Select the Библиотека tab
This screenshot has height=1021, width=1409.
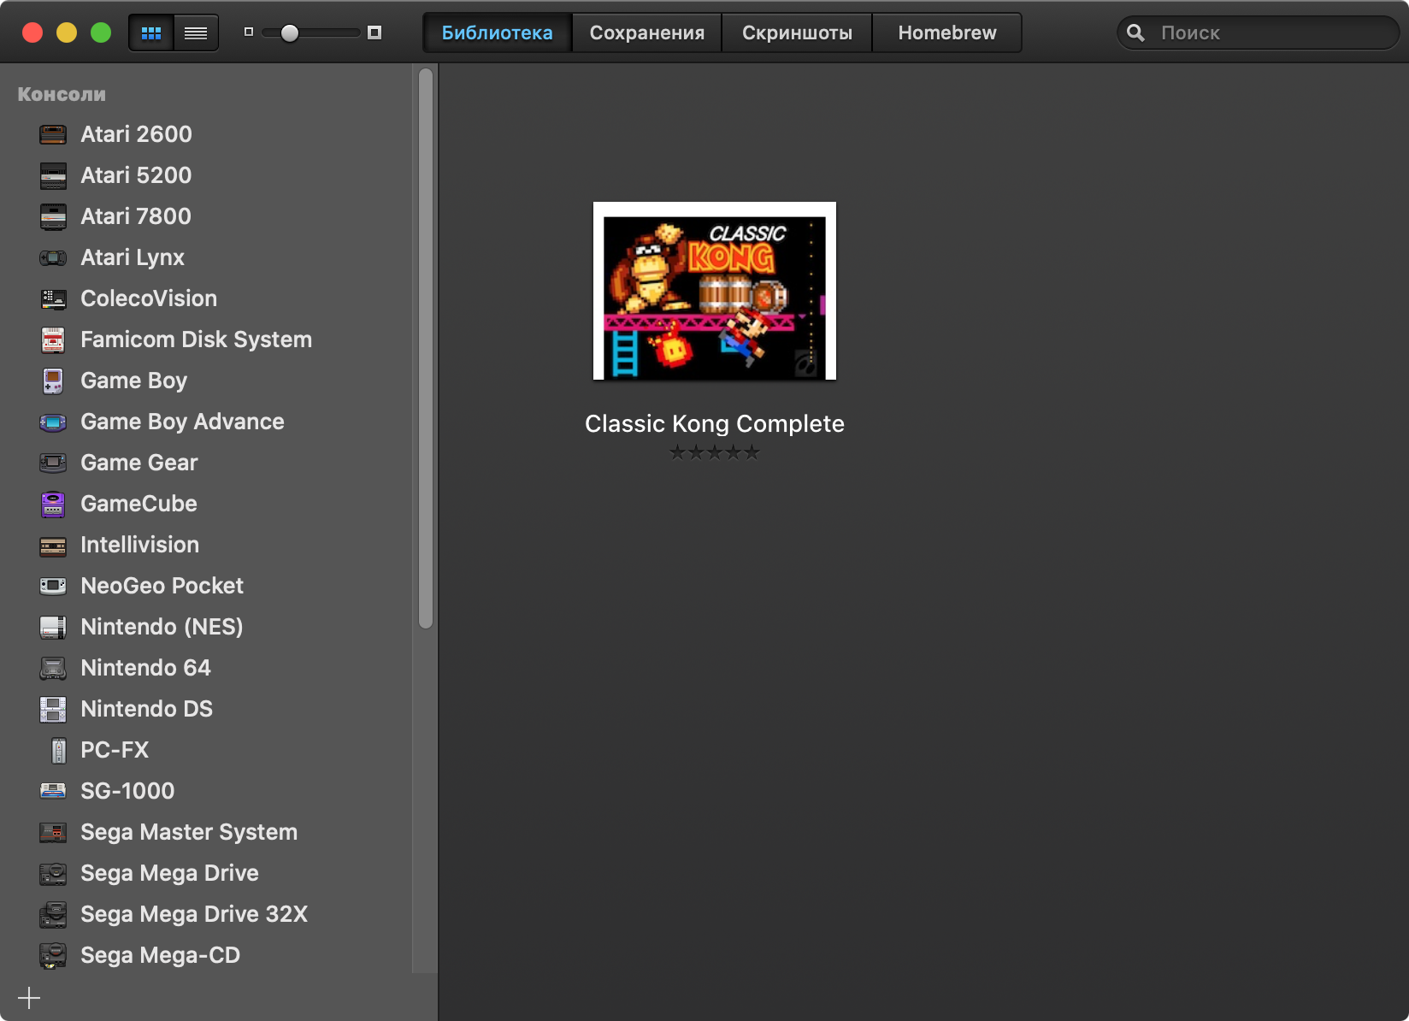point(497,33)
